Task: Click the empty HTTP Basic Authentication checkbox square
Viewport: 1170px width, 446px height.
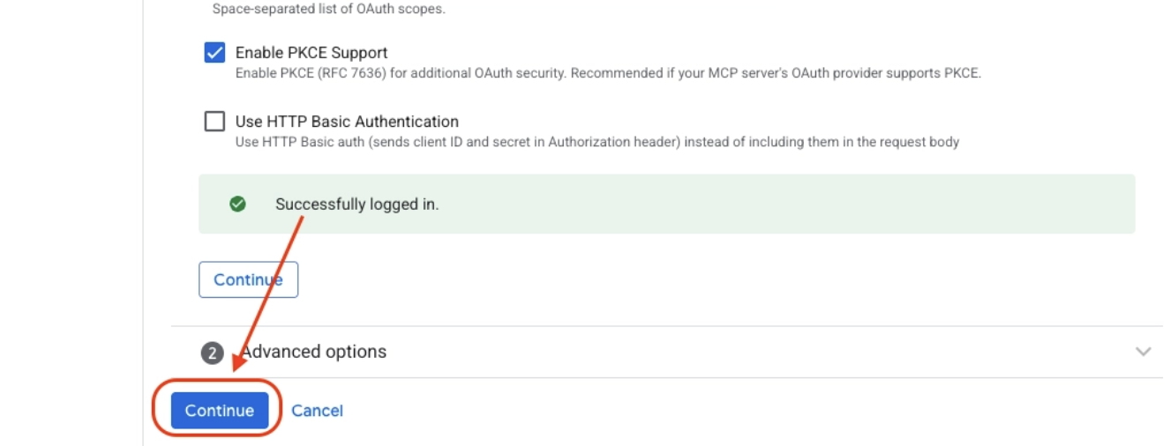Action: (x=214, y=122)
